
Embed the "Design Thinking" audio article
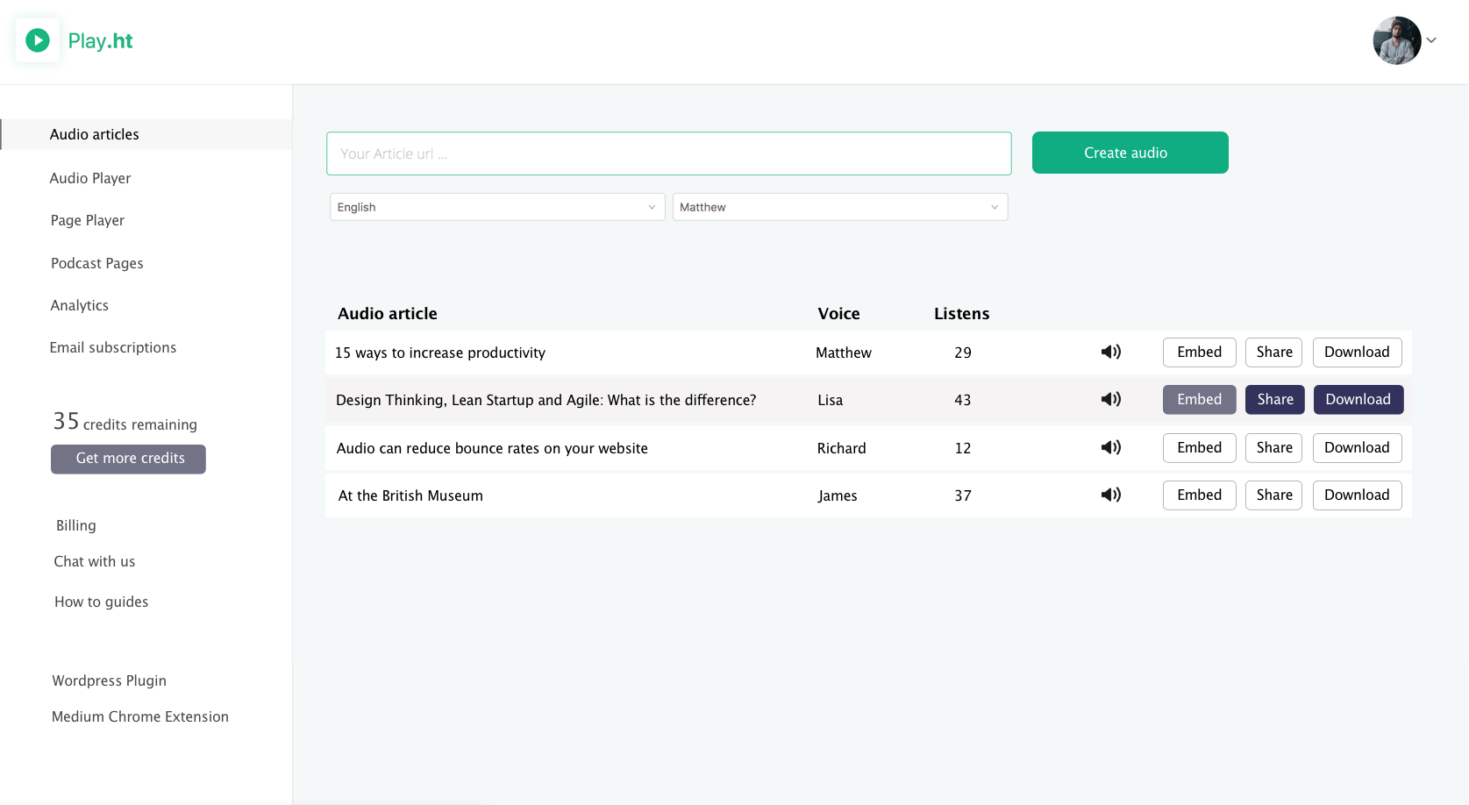pos(1198,399)
